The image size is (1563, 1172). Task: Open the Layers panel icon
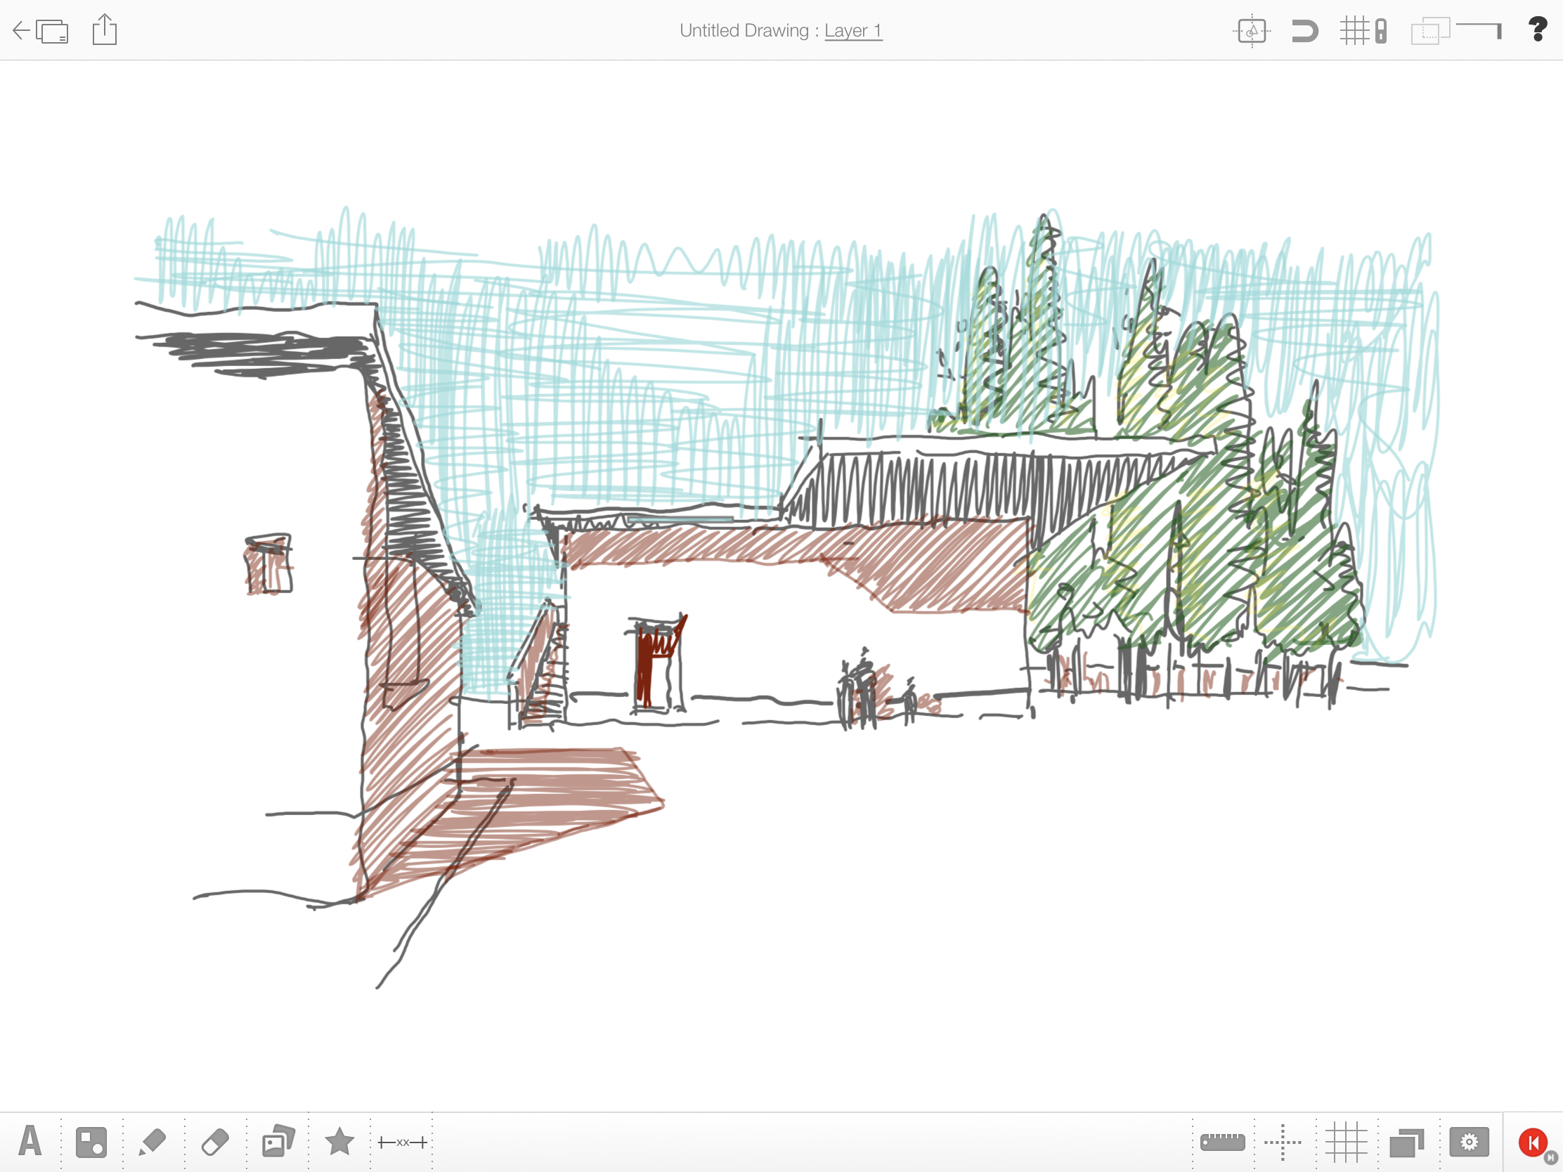1406,1142
